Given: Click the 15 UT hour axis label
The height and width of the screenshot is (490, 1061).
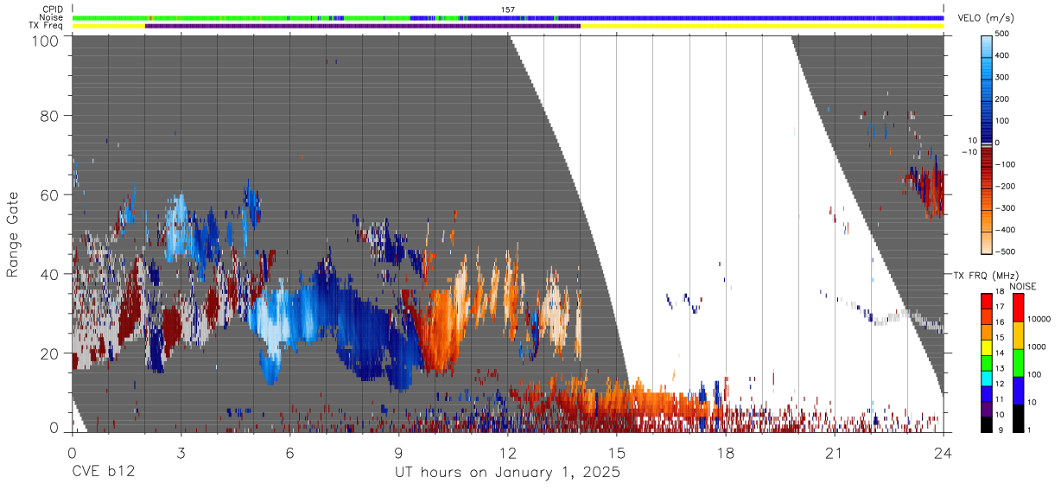Looking at the screenshot, I should (617, 452).
